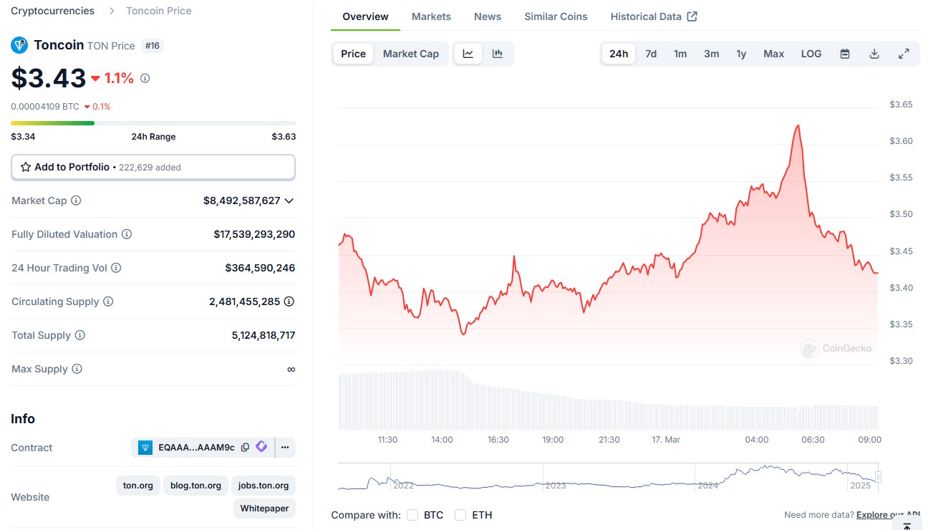Click the 2023 area in chart navigator
The height and width of the screenshot is (530, 928).
(556, 485)
